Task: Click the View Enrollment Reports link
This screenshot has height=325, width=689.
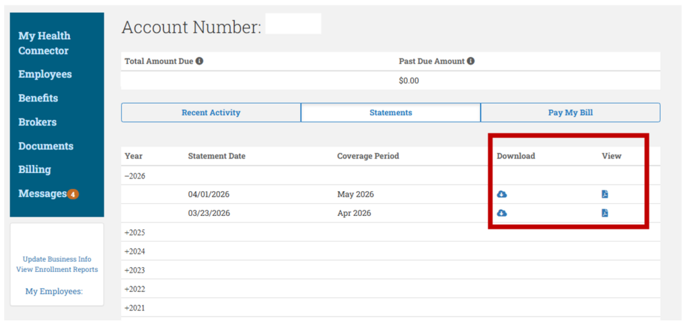Action: (57, 269)
